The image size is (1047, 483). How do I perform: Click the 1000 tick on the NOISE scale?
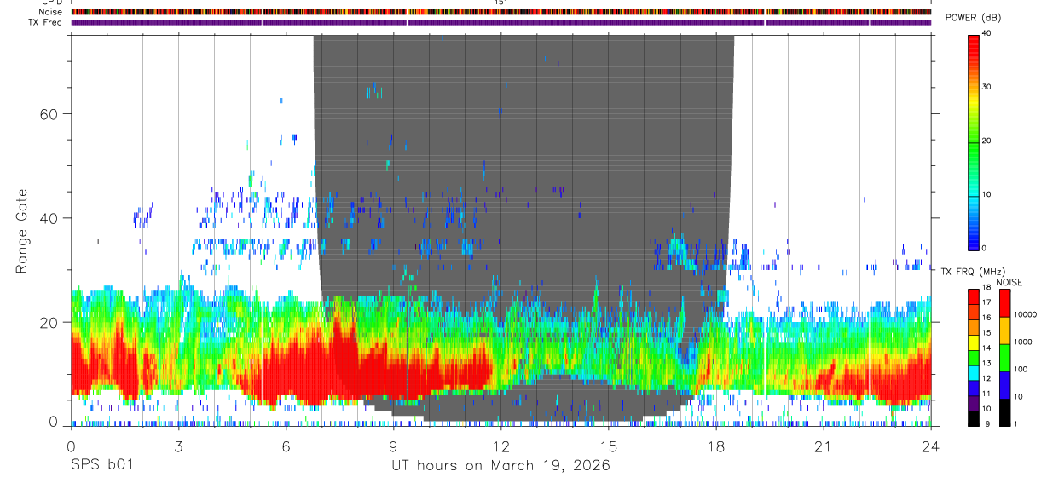[1021, 342]
